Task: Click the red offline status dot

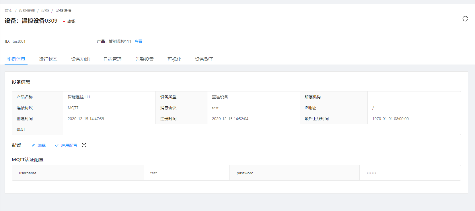Action: (x=64, y=22)
